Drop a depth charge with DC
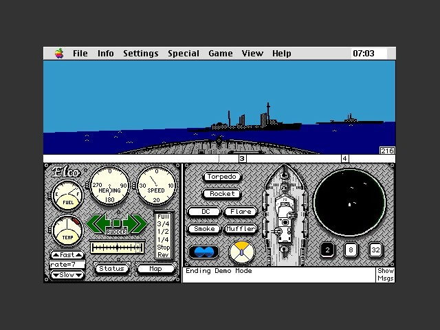The image size is (440, 330). coord(204,212)
